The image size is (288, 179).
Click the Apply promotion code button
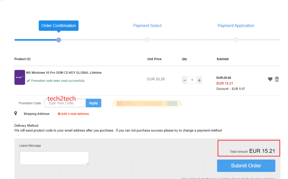tap(93, 103)
